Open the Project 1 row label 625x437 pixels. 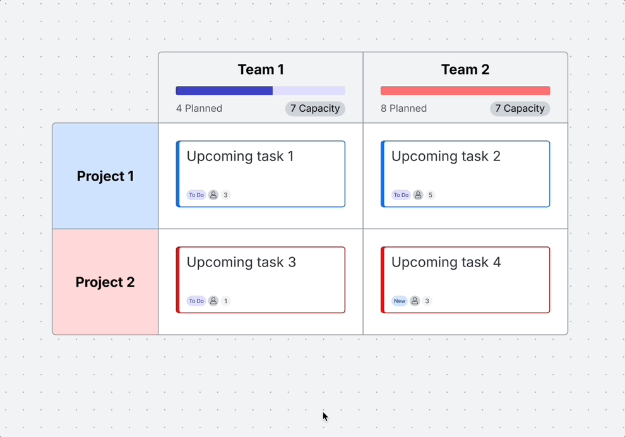(x=105, y=176)
